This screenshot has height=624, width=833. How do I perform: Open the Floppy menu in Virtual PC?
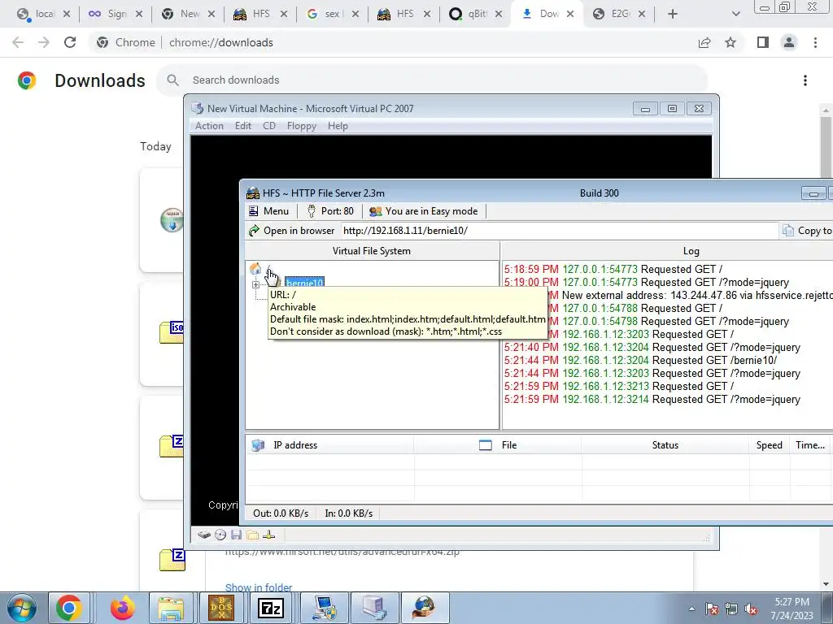302,126
